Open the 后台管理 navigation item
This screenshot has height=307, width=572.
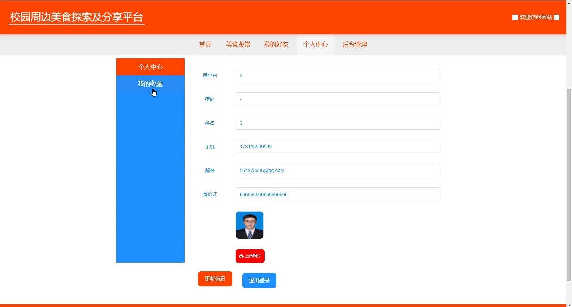pos(355,44)
